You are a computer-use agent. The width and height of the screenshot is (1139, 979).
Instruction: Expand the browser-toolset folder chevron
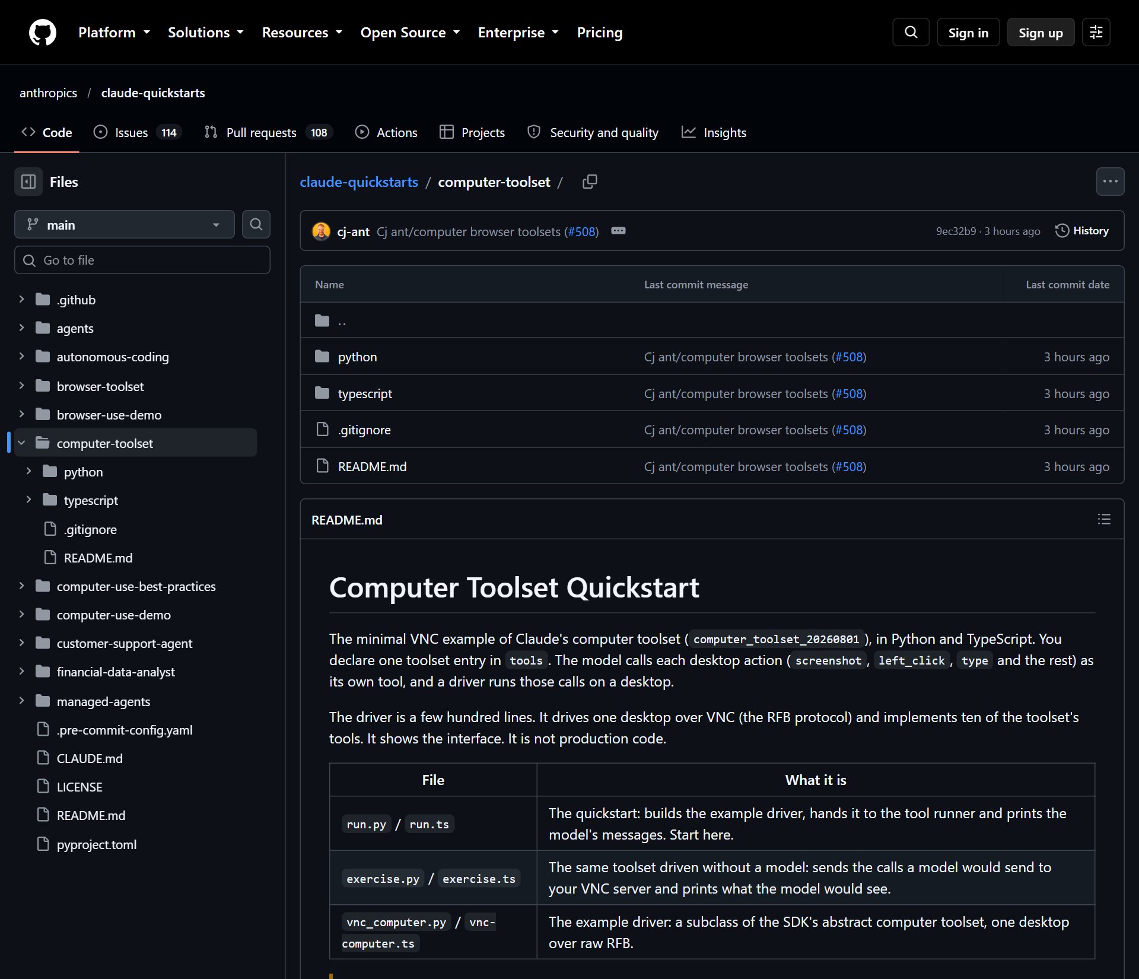pyautogui.click(x=21, y=386)
